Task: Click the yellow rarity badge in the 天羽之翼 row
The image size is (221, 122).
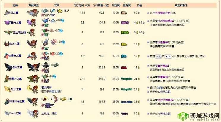Action: [124, 13]
